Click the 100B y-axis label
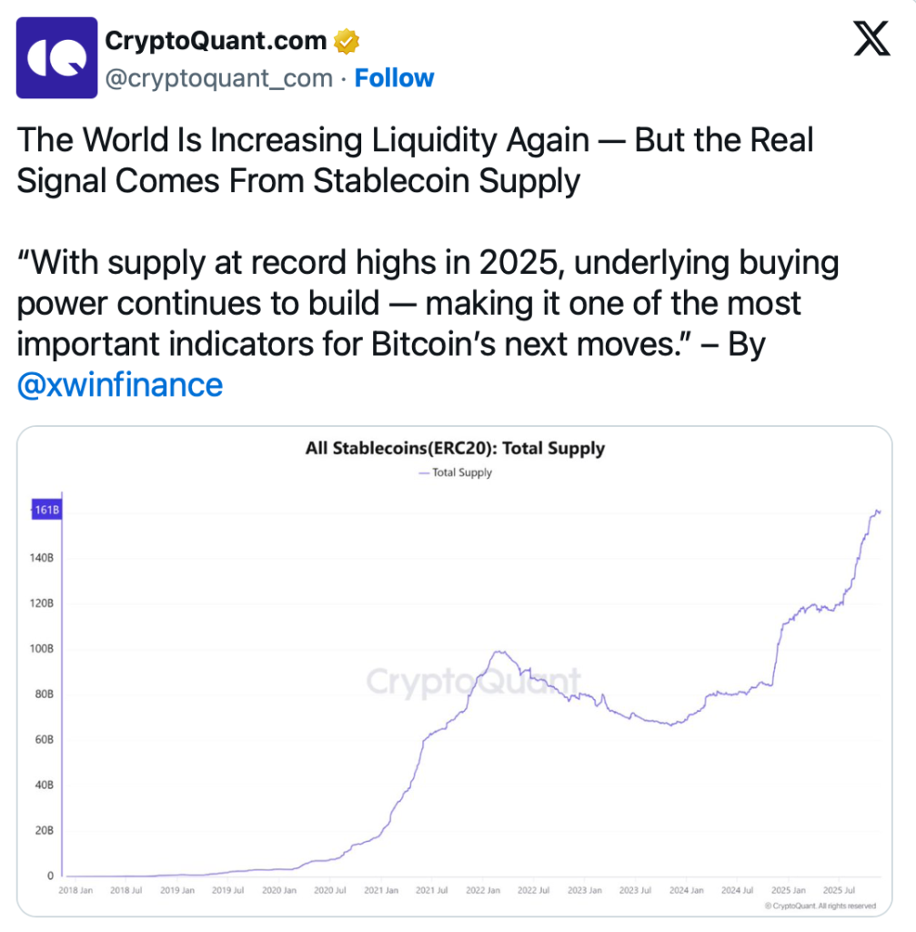 pos(45,649)
